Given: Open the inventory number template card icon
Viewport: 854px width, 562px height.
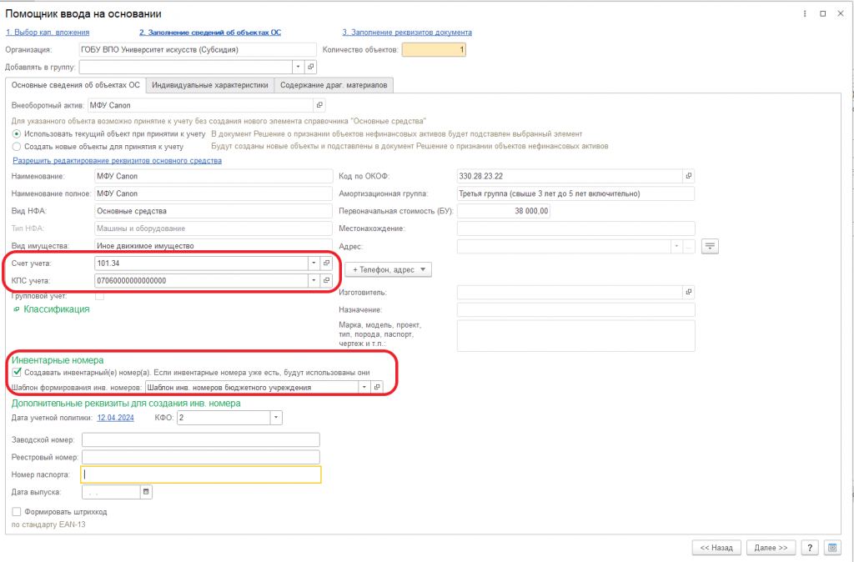Looking at the screenshot, I should pos(377,387).
